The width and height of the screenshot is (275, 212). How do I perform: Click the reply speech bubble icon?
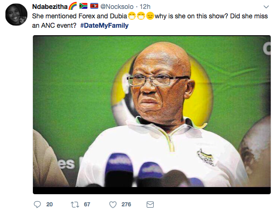point(37,204)
